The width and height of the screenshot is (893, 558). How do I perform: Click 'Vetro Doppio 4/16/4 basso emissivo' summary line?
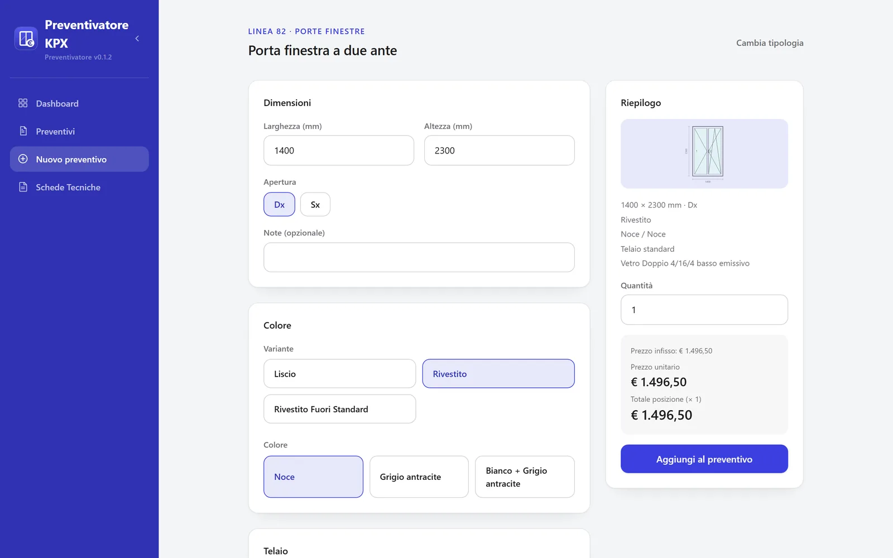point(685,263)
